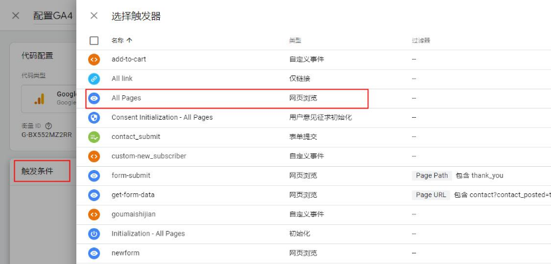
Task: Click the goumaishijian trigger icon
Action: coord(94,214)
